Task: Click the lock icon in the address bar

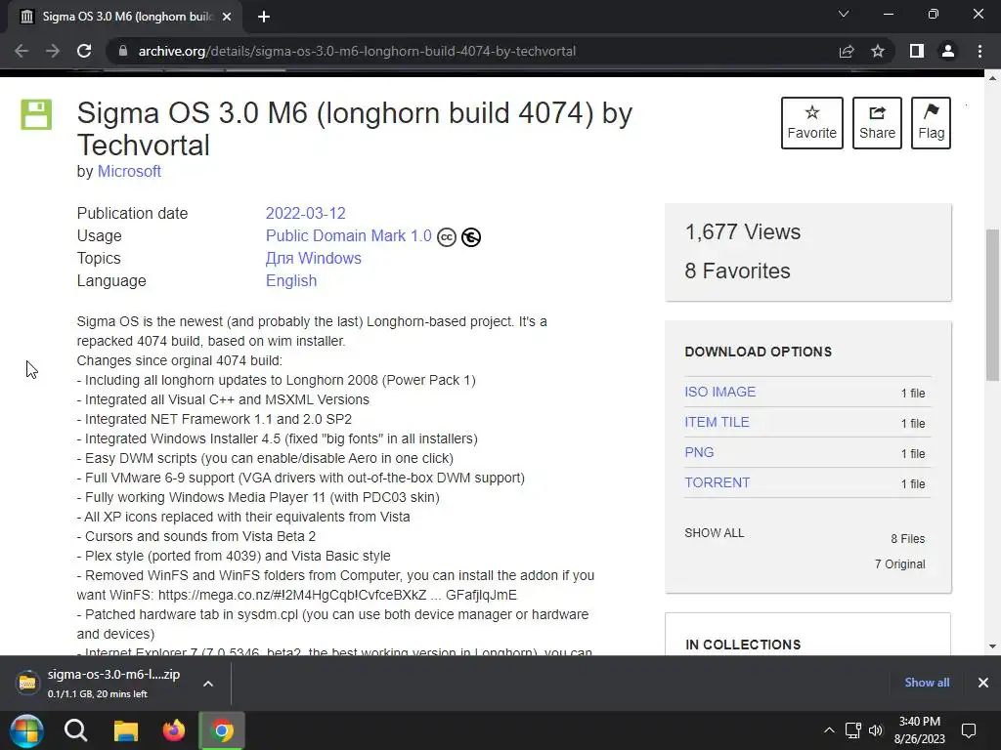Action: [123, 51]
